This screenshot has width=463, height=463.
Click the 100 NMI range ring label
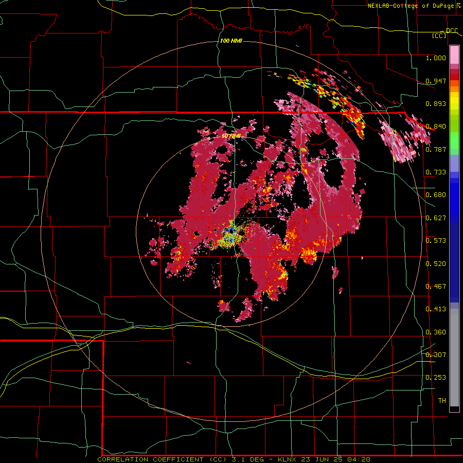pyautogui.click(x=231, y=41)
